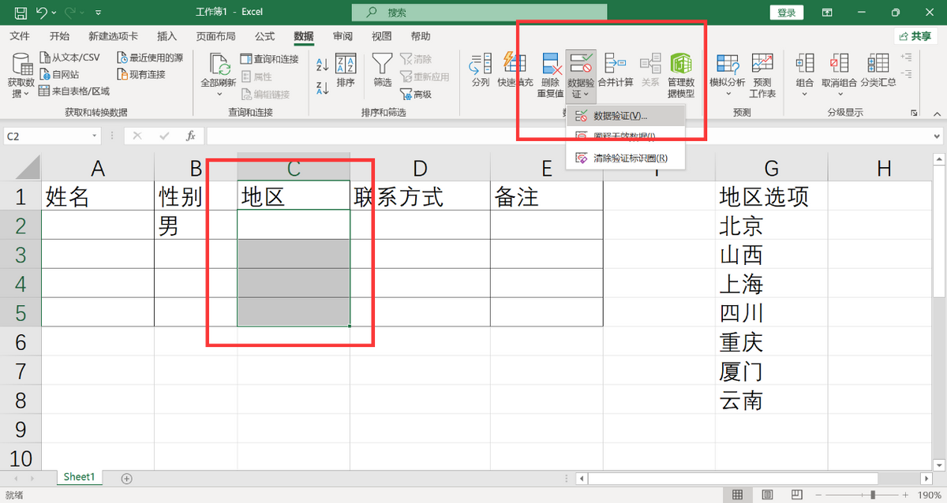Viewport: 947px width, 503px height.
Task: Open the Undo history dropdown arrow
Action: point(53,13)
